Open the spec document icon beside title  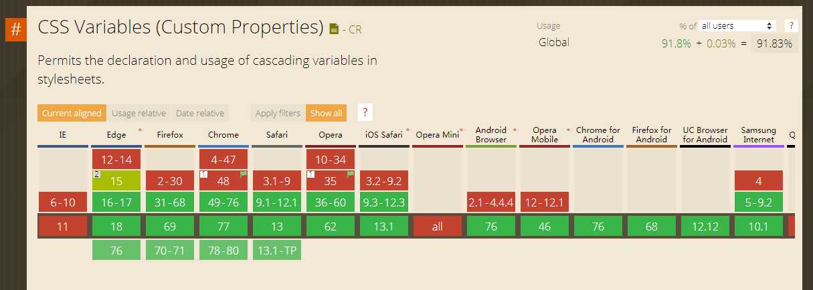[x=335, y=29]
